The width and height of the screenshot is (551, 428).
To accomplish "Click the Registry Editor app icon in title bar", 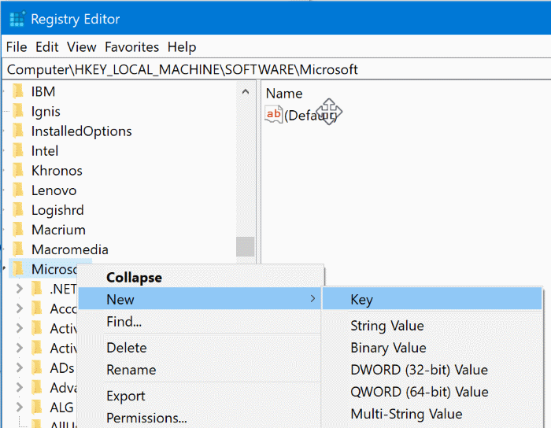I will click(x=17, y=19).
